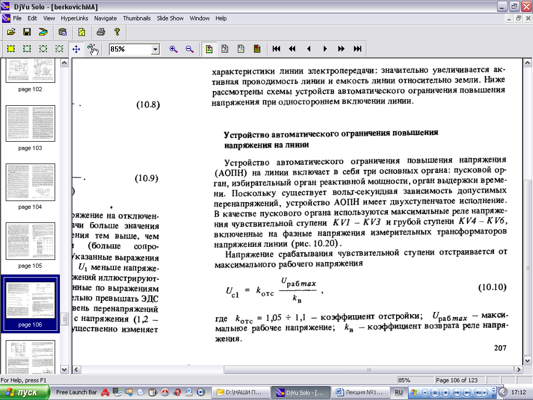
Task: Select the hand hyperlink tool
Action: pyautogui.click(x=93, y=49)
